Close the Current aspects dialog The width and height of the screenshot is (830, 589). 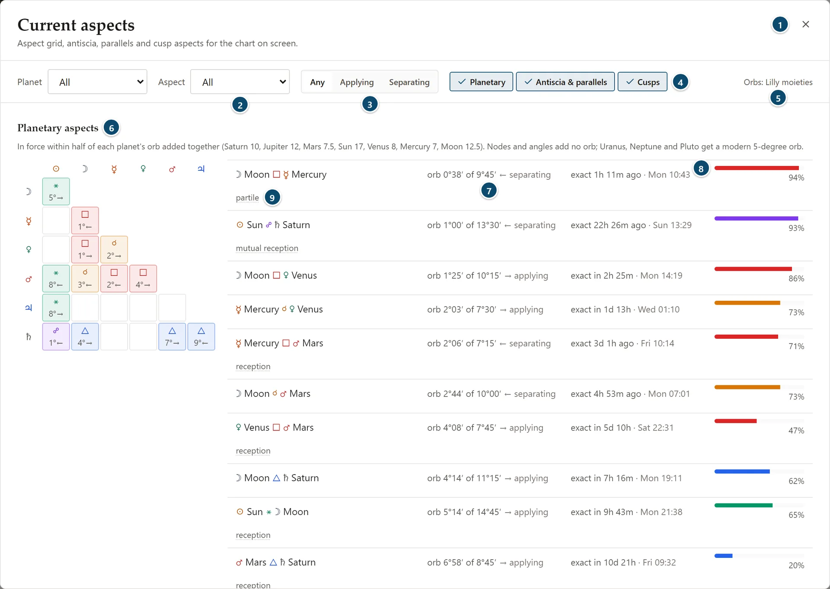pyautogui.click(x=805, y=25)
